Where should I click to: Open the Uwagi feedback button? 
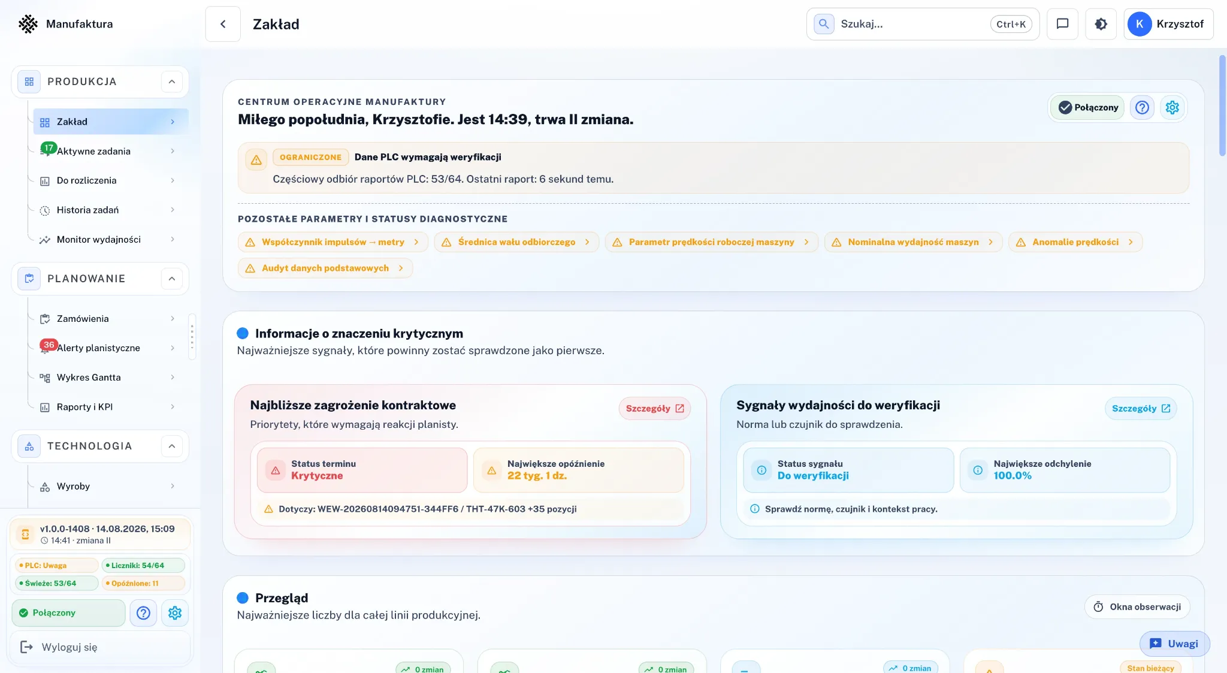1174,644
